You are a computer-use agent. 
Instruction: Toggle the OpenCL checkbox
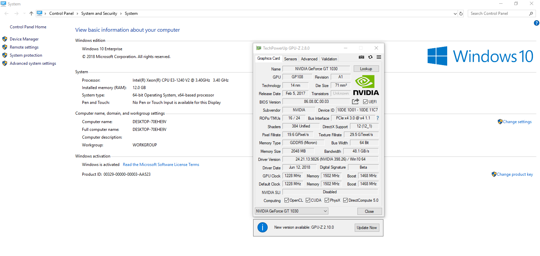287,200
